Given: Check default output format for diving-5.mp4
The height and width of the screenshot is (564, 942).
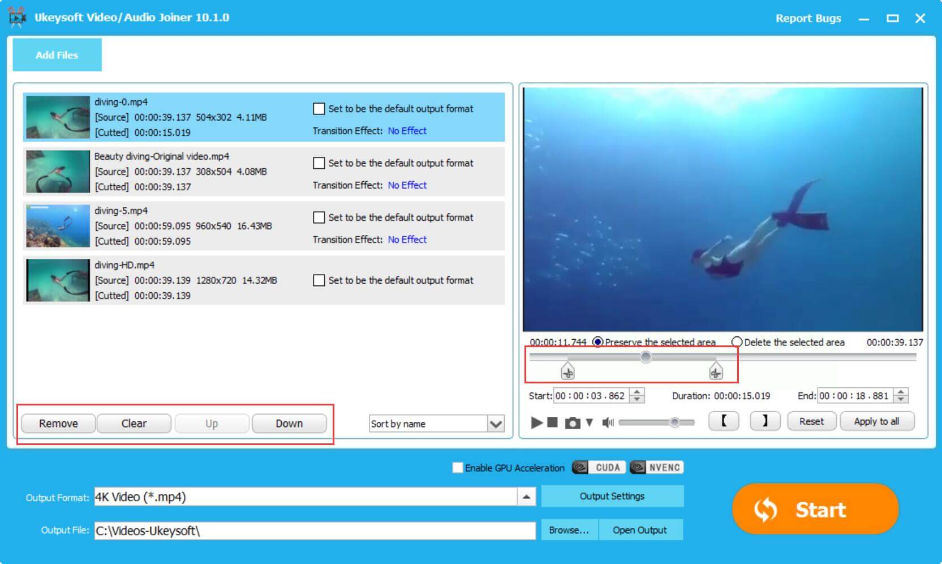Looking at the screenshot, I should coord(319,217).
